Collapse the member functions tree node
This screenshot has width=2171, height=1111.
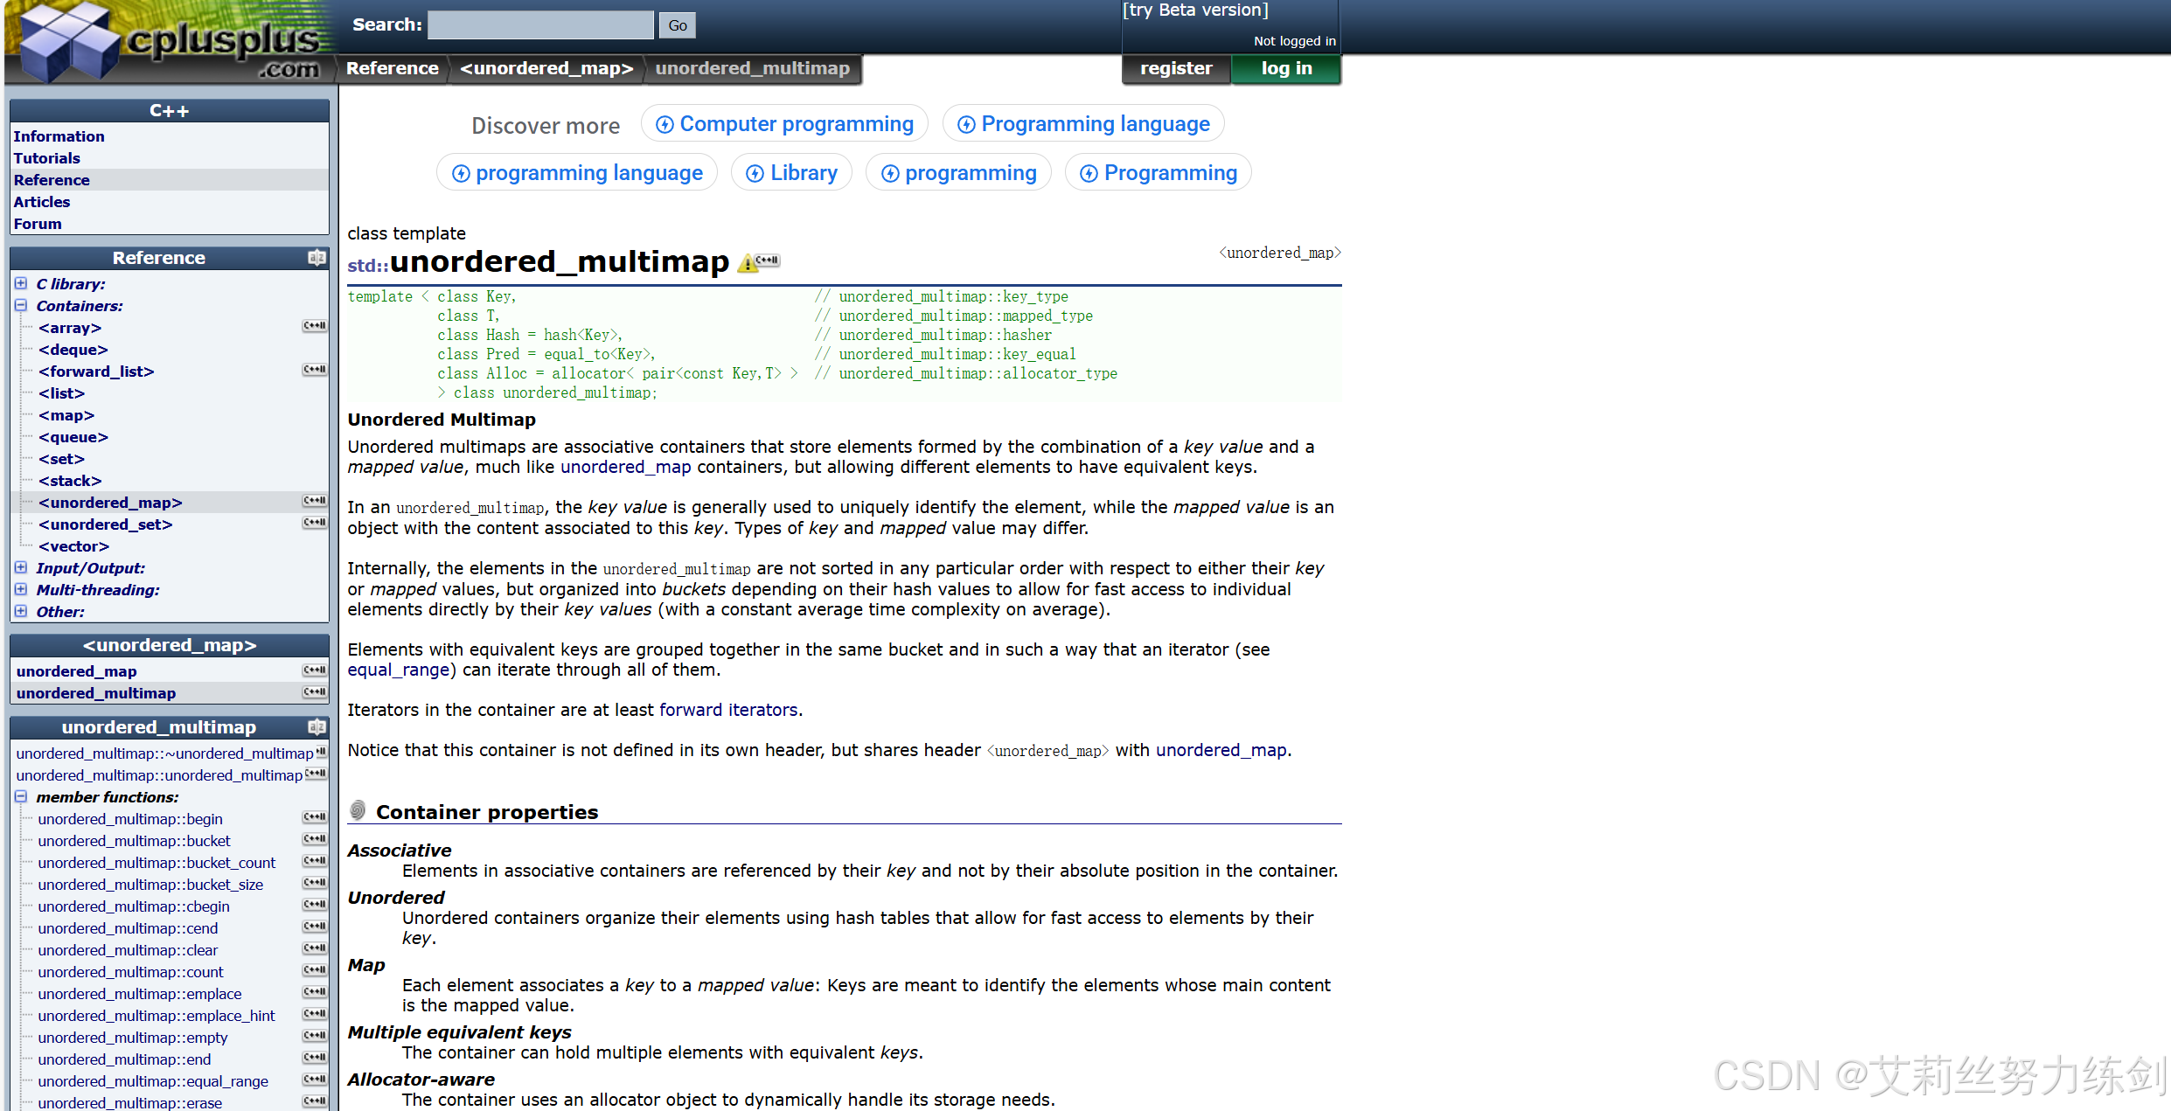point(21,796)
